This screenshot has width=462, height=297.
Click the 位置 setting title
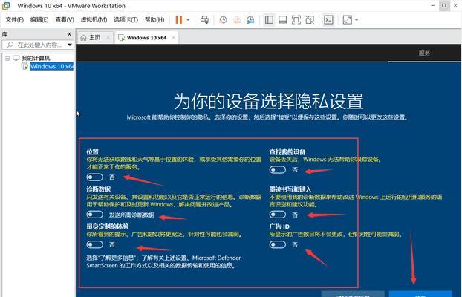click(x=92, y=151)
